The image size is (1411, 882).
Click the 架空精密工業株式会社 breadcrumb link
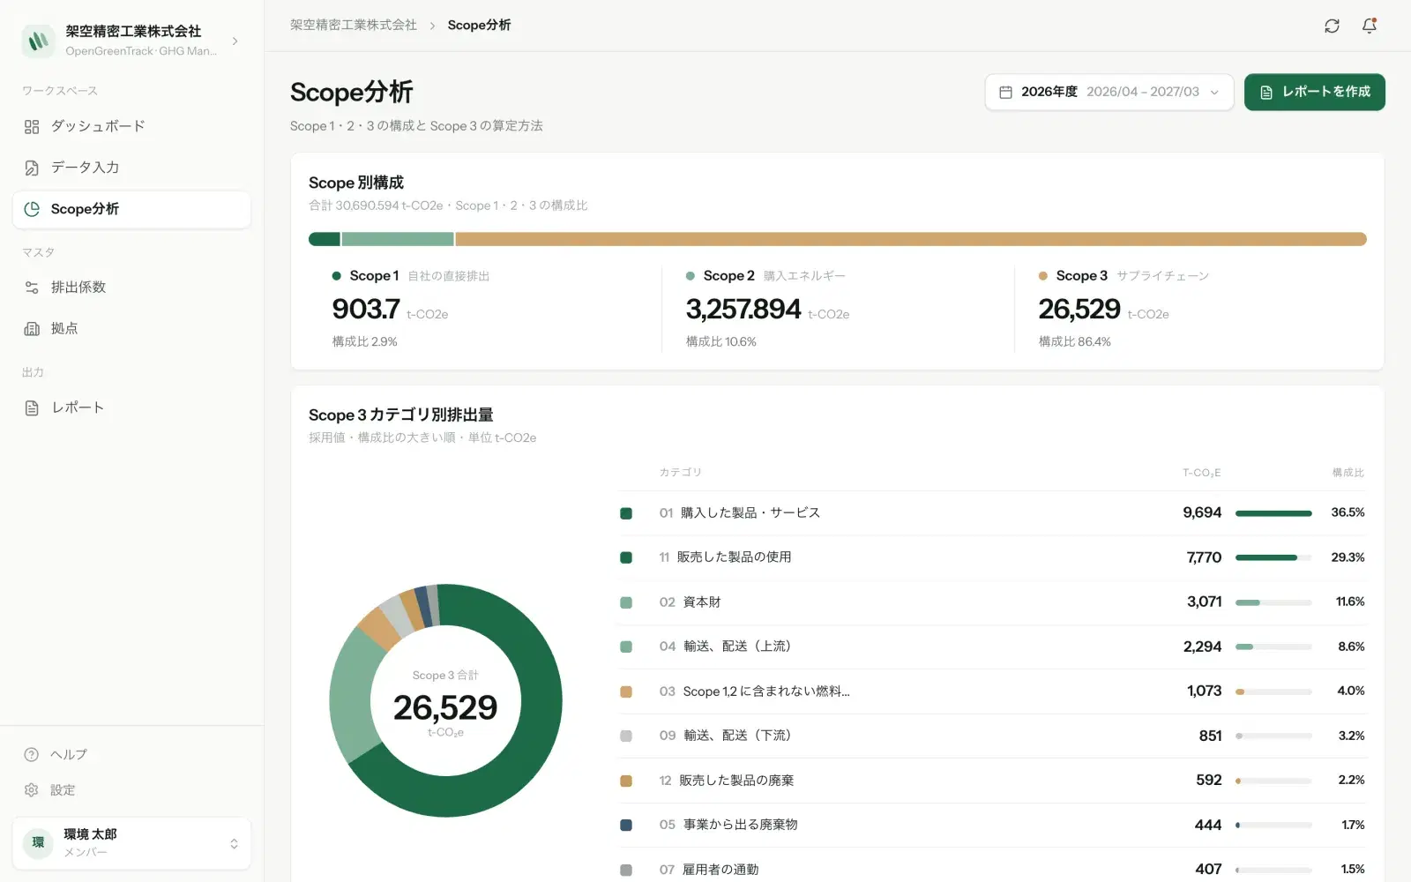pos(353,26)
